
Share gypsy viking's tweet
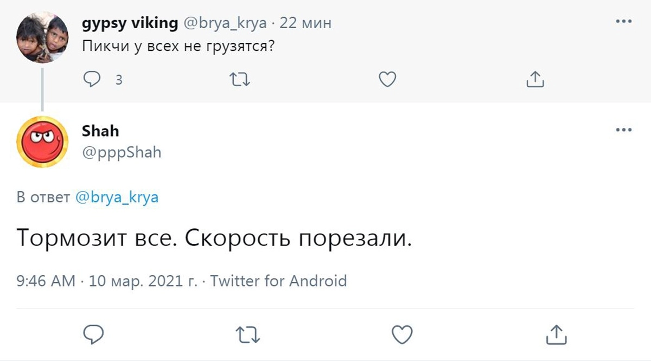(535, 80)
